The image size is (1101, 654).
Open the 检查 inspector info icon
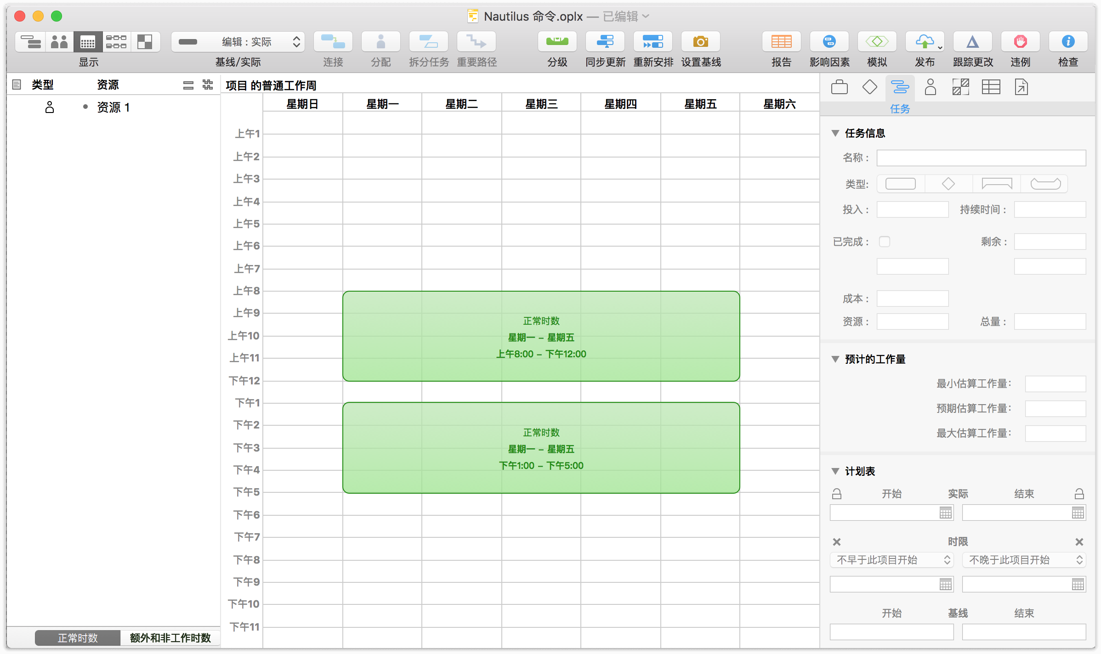[x=1068, y=42]
